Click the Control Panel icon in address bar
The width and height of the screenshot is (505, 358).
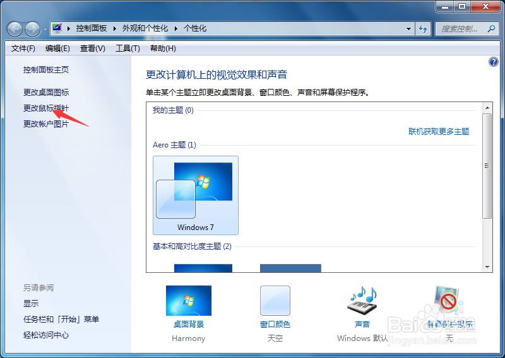[x=57, y=28]
